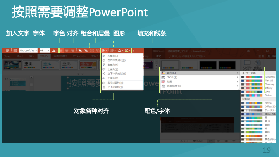Center text alignment in toolbar

tap(67, 50)
